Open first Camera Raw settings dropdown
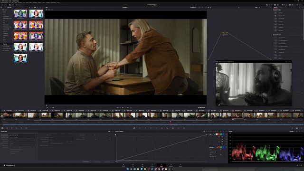This screenshot has height=171, width=304. (x=23, y=135)
